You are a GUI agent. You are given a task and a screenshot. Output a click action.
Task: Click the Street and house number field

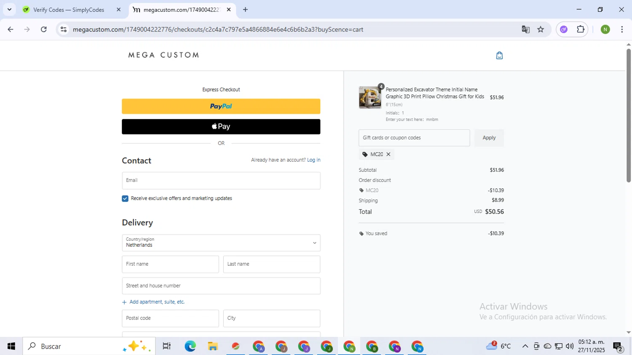[x=221, y=286]
